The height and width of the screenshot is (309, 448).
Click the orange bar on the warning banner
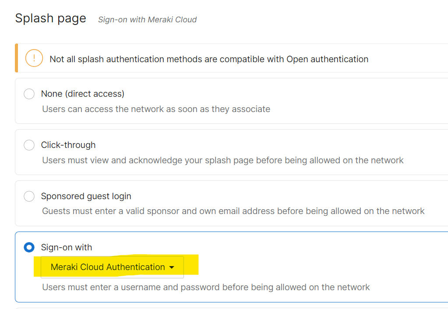point(17,58)
